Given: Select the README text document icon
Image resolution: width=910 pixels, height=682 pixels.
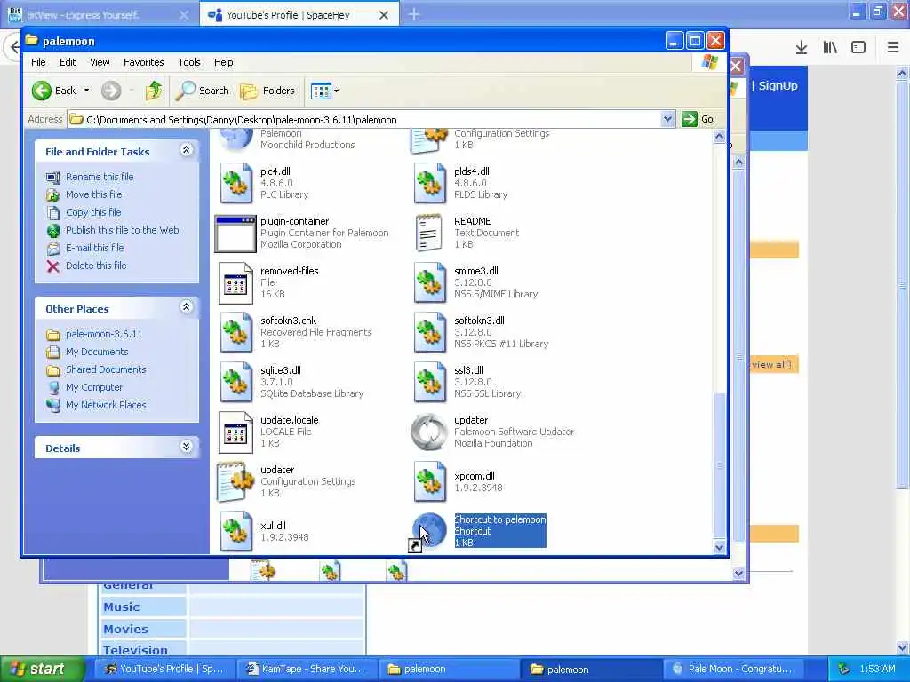Looking at the screenshot, I should pos(428,234).
